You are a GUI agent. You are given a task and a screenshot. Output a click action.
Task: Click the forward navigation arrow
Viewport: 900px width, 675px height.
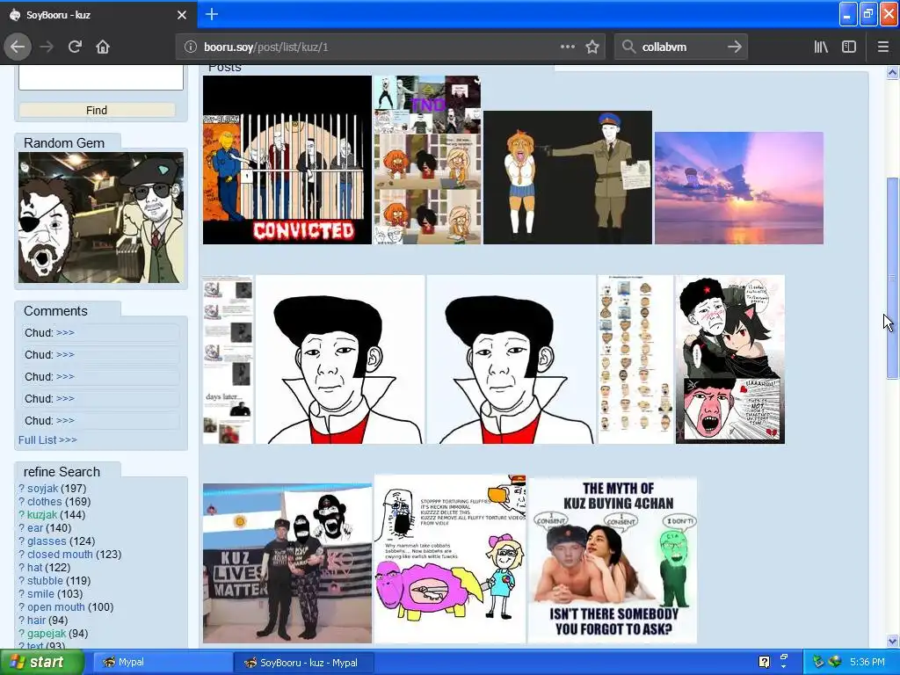coord(47,47)
